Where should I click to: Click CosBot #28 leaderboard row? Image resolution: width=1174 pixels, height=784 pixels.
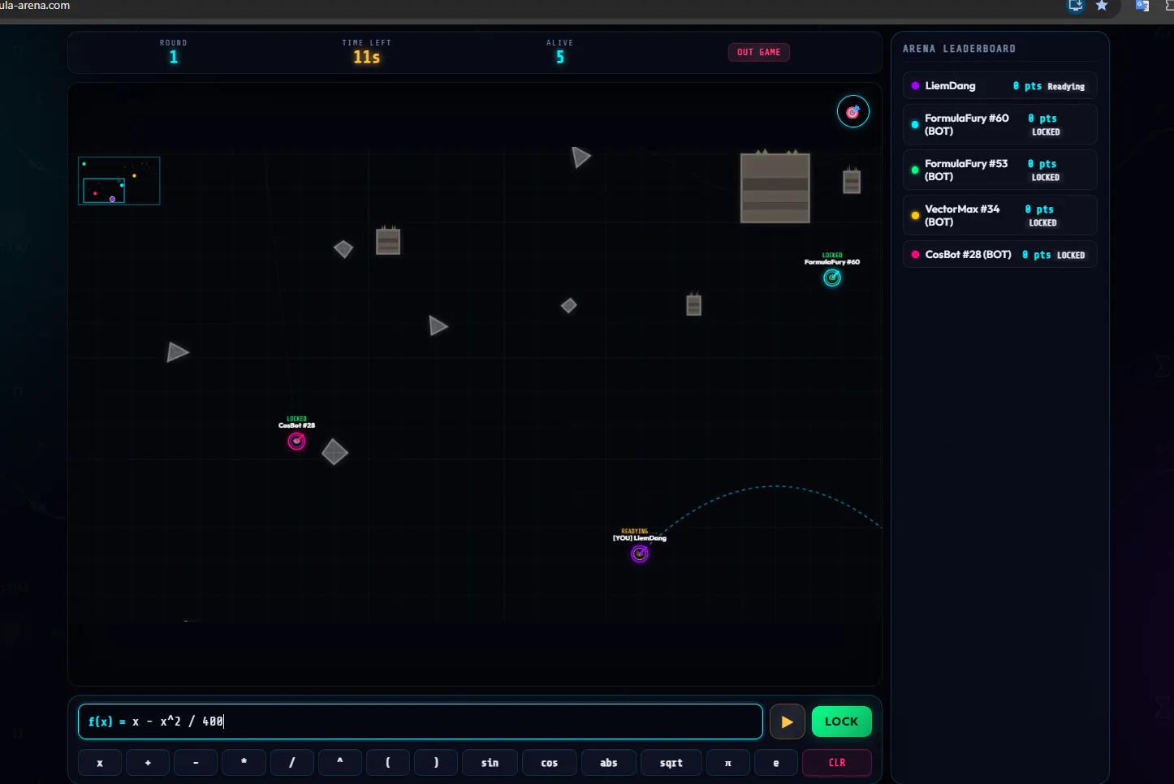click(x=1000, y=255)
